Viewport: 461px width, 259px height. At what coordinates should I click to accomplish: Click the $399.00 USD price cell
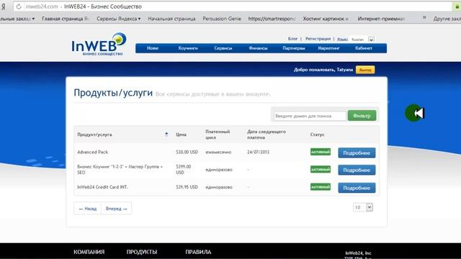184,170
